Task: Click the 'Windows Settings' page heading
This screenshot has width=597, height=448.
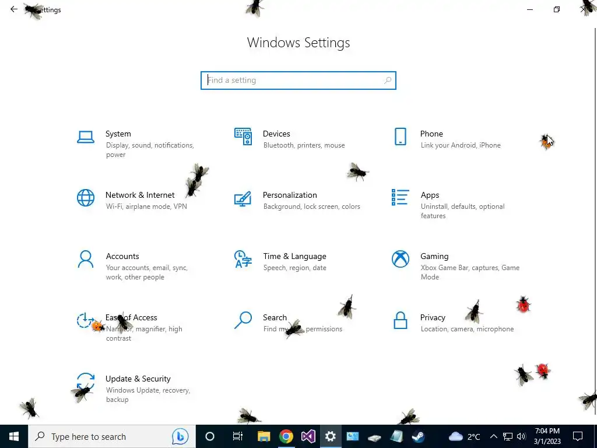Action: (x=298, y=43)
